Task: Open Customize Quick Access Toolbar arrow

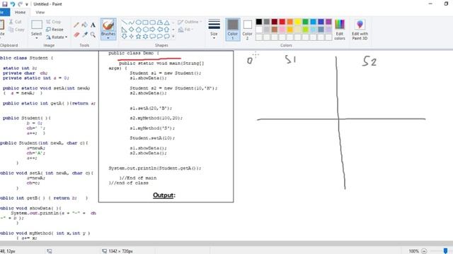Action: (x=27, y=4)
